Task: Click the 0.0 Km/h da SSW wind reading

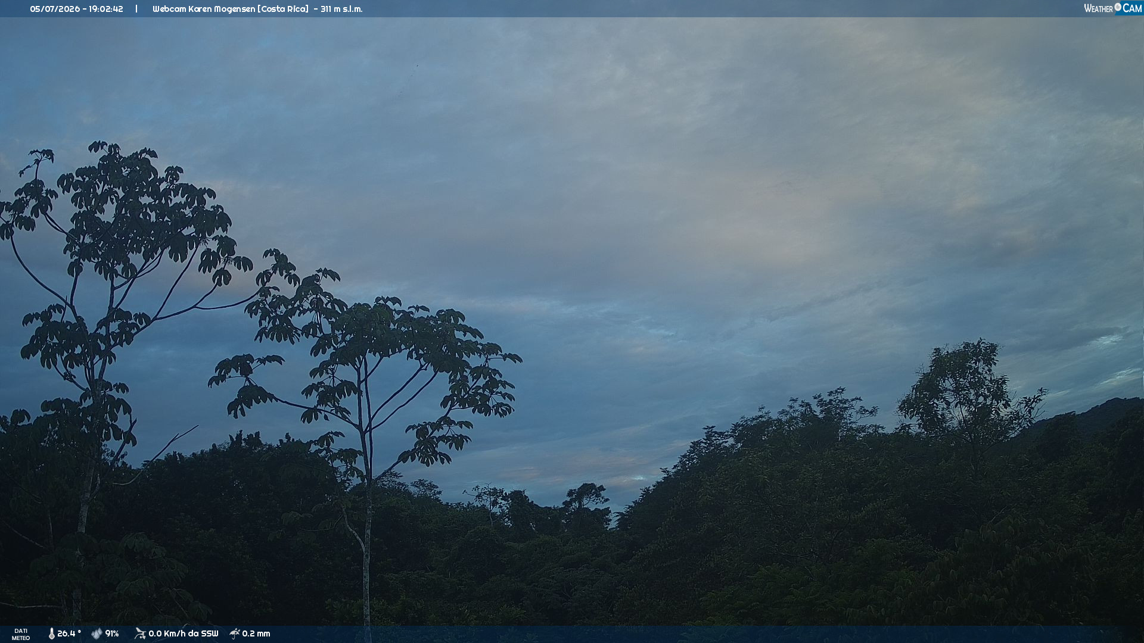Action: 184,633
